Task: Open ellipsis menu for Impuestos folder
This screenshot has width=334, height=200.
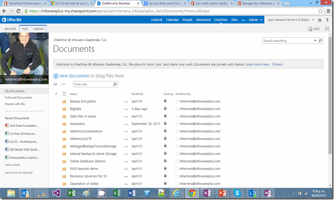Action: [126, 124]
